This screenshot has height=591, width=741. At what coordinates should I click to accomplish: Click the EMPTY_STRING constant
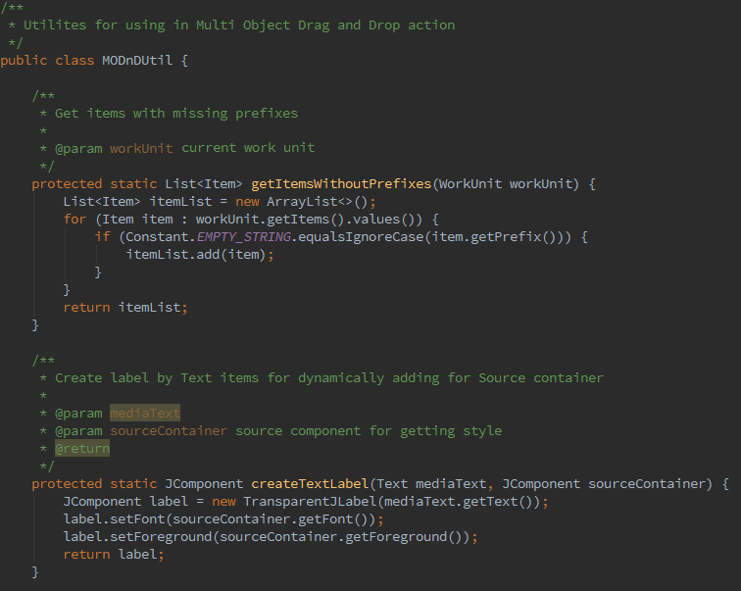[244, 236]
